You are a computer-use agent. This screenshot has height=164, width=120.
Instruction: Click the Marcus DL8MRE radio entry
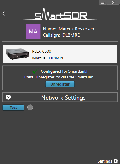(48, 58)
